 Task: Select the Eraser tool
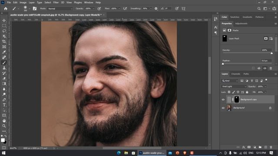(4, 78)
